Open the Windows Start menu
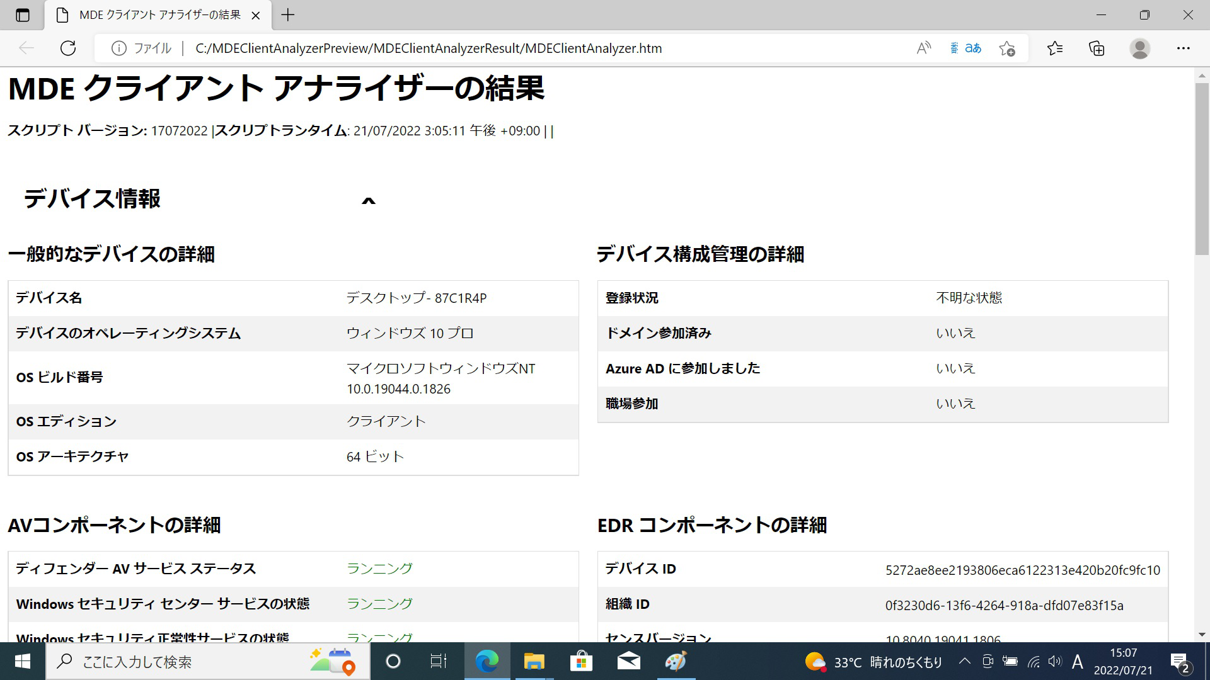The image size is (1210, 680). tap(23, 661)
